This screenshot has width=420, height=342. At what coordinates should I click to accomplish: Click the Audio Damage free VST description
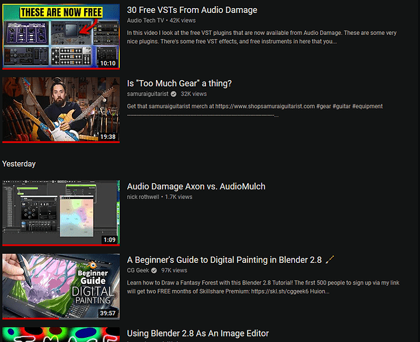pyautogui.click(x=261, y=37)
